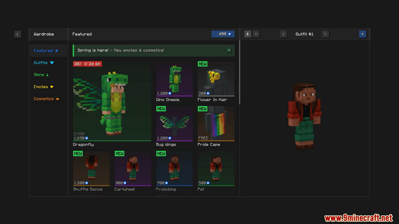Open the Emotes category
The image size is (399, 224).
click(43, 87)
